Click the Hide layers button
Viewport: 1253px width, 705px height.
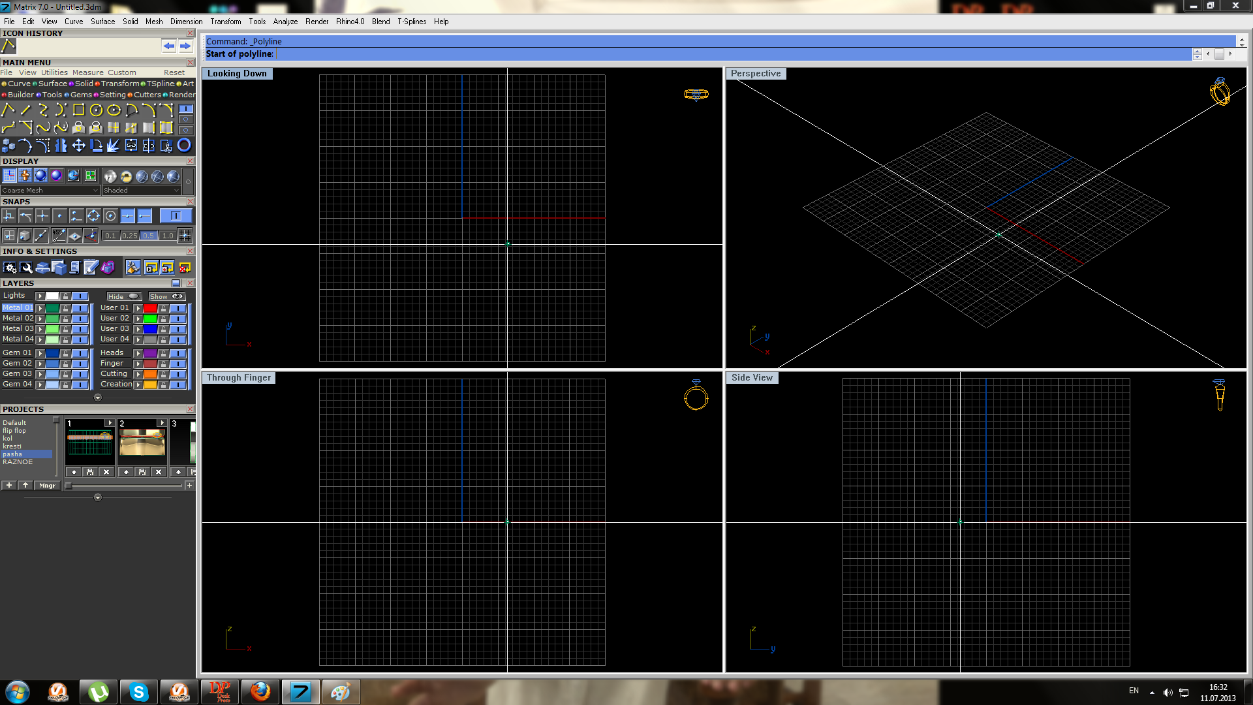coord(123,296)
